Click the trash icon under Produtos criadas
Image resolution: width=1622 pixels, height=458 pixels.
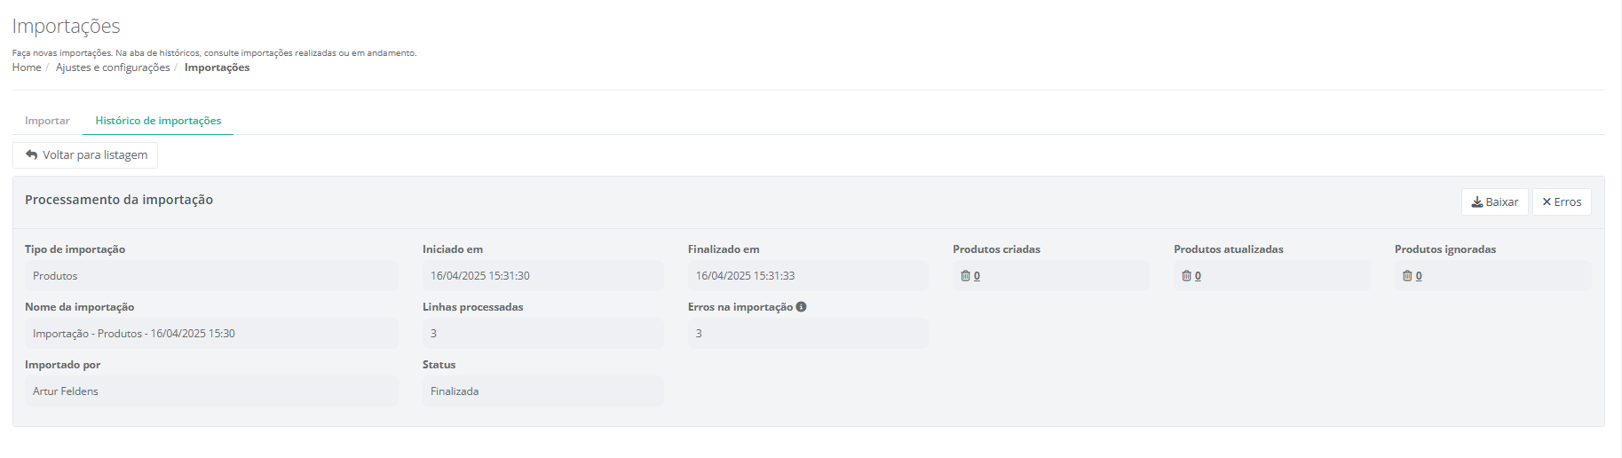point(965,276)
